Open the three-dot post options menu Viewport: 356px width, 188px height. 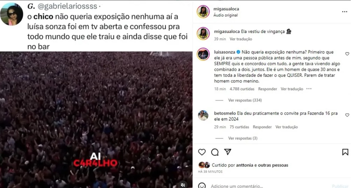pyautogui.click(x=345, y=12)
